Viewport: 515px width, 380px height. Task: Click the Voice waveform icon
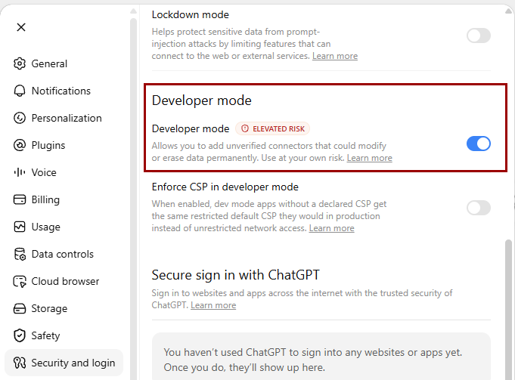point(20,172)
